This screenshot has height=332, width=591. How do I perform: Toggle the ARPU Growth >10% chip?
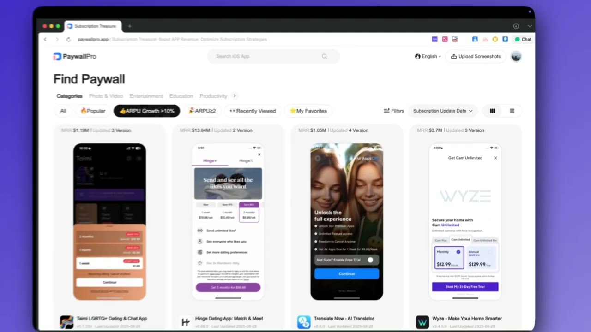[x=147, y=111]
